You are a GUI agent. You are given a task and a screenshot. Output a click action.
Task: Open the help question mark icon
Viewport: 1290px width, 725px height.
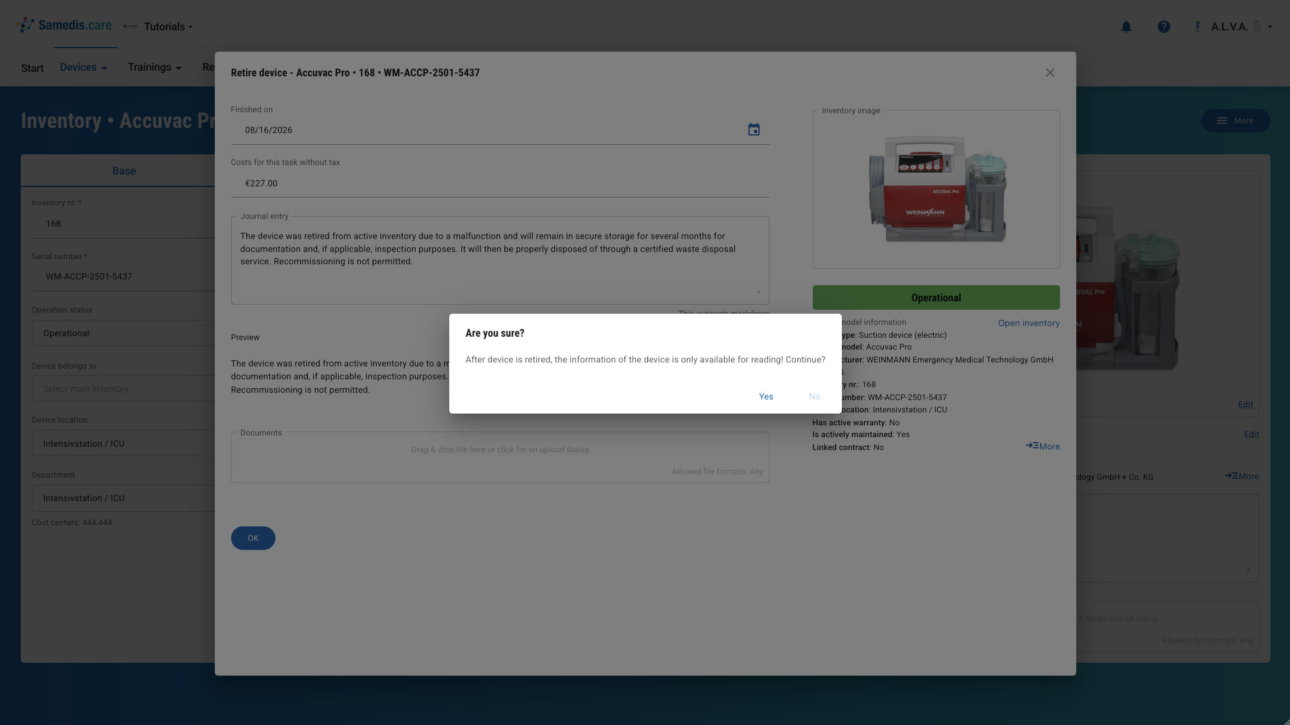click(x=1164, y=26)
